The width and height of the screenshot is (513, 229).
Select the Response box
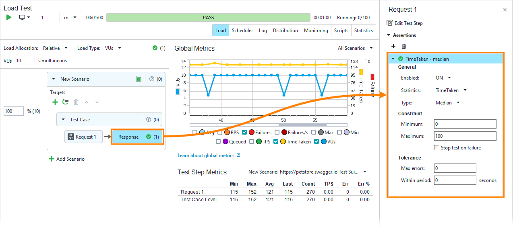(x=137, y=137)
